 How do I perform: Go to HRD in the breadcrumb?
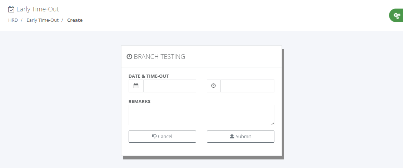click(13, 20)
